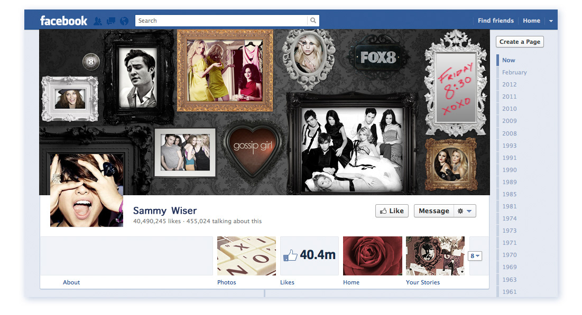Screen dimensions: 582x315
Task: Click the Likes label link
Action: click(287, 282)
